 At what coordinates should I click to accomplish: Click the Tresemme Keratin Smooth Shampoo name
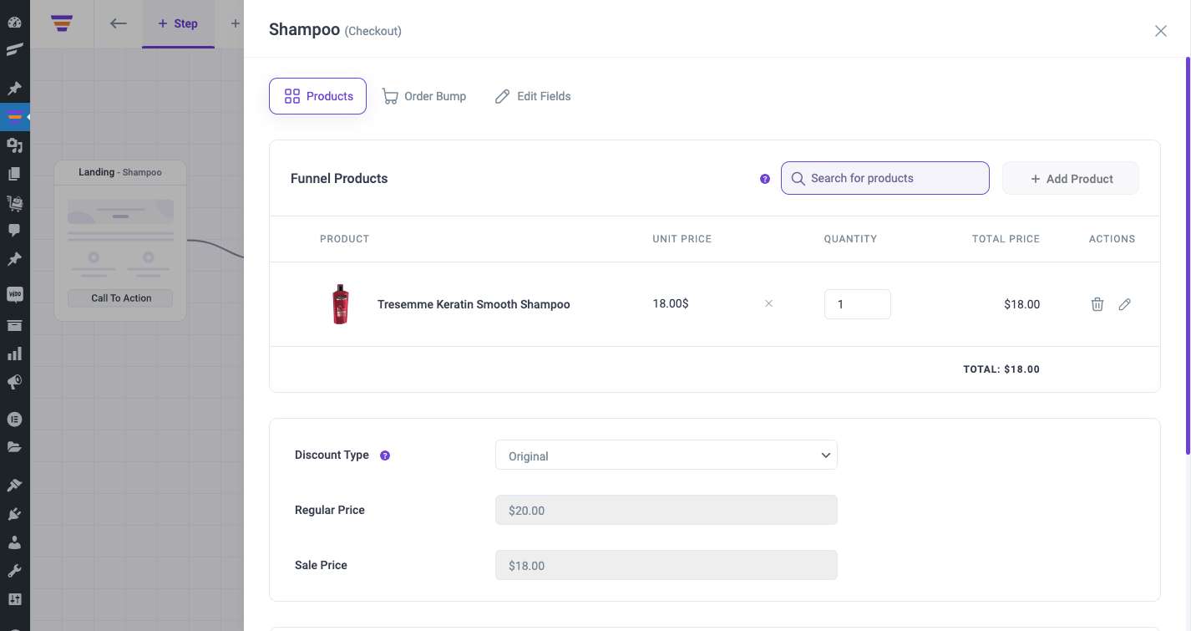[474, 304]
